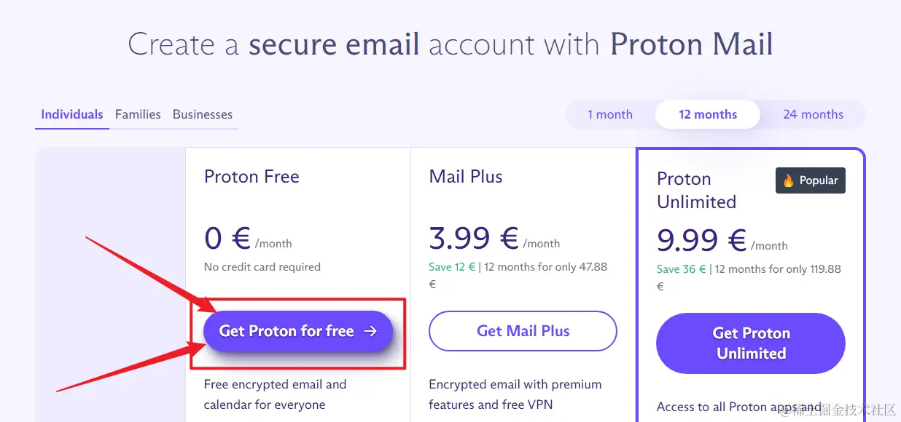901x422 pixels.
Task: Select the Proton Unlimited plan title
Action: (x=696, y=190)
